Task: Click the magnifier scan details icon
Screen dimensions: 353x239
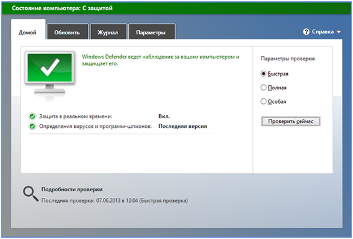Action: coord(31,194)
